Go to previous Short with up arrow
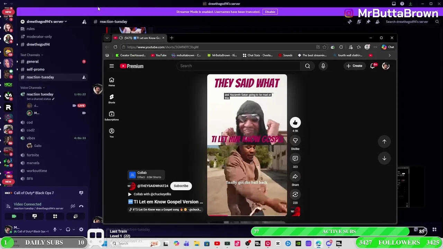 (x=384, y=141)
